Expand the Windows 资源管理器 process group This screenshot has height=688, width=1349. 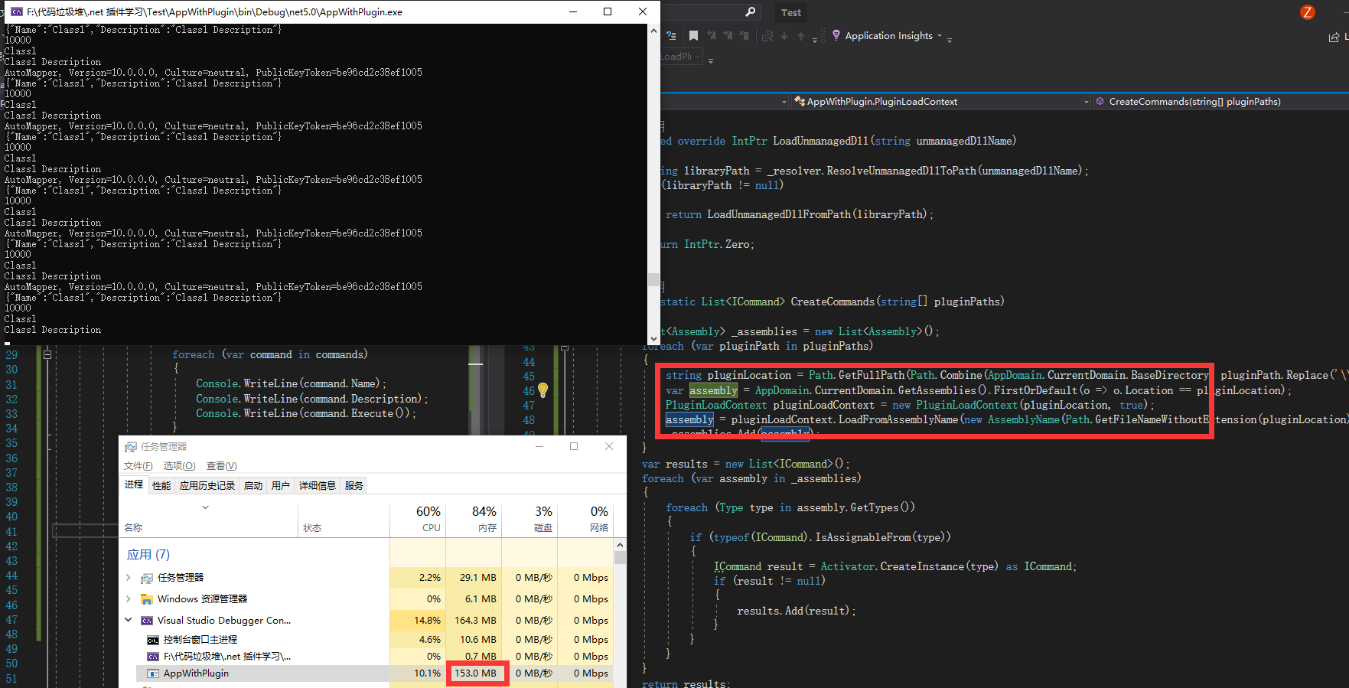129,599
